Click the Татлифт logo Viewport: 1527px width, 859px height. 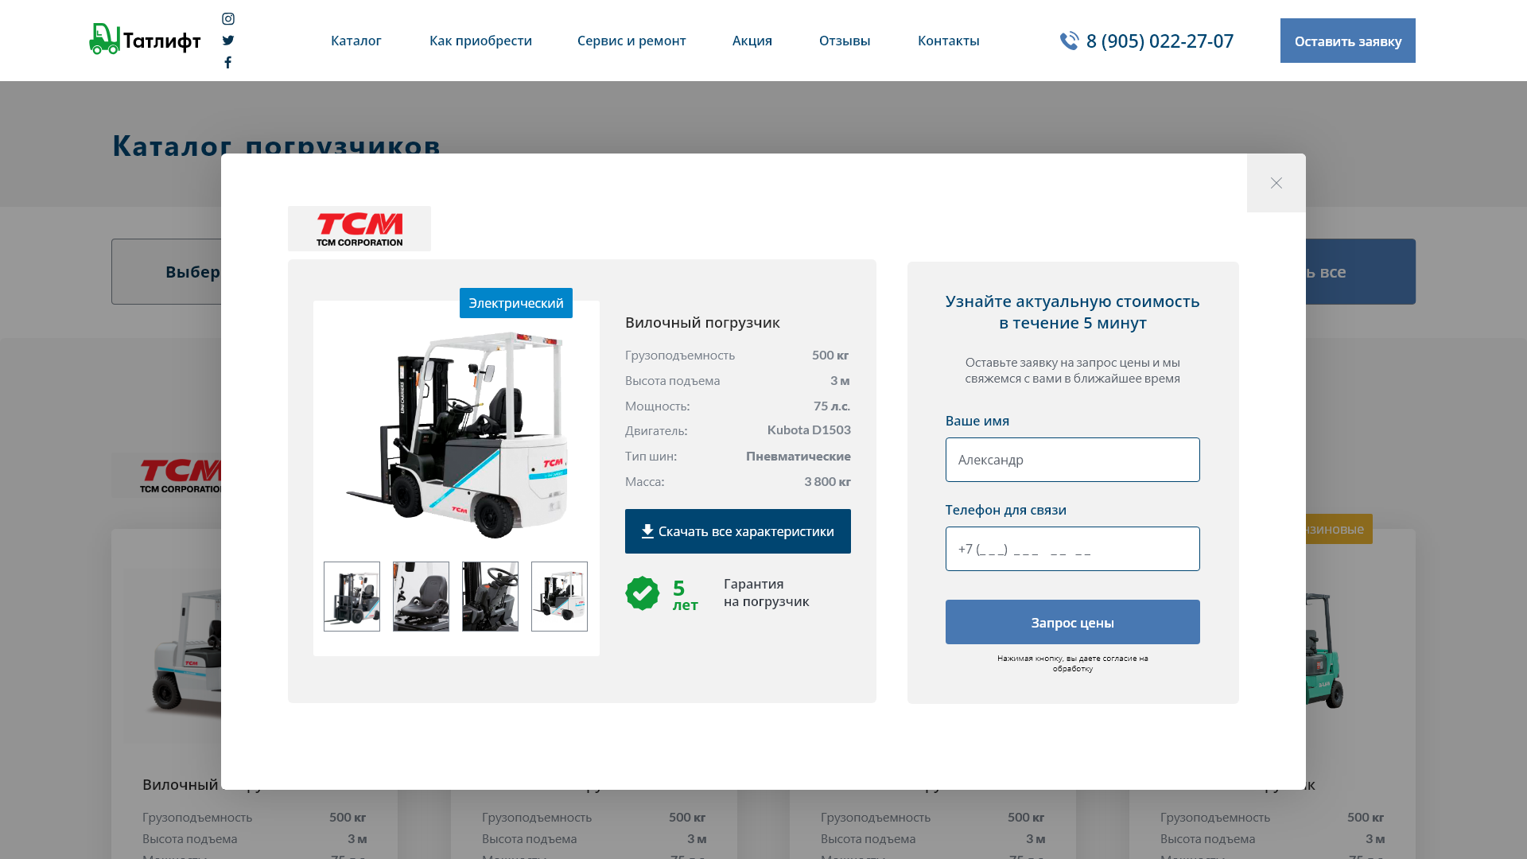(x=145, y=39)
